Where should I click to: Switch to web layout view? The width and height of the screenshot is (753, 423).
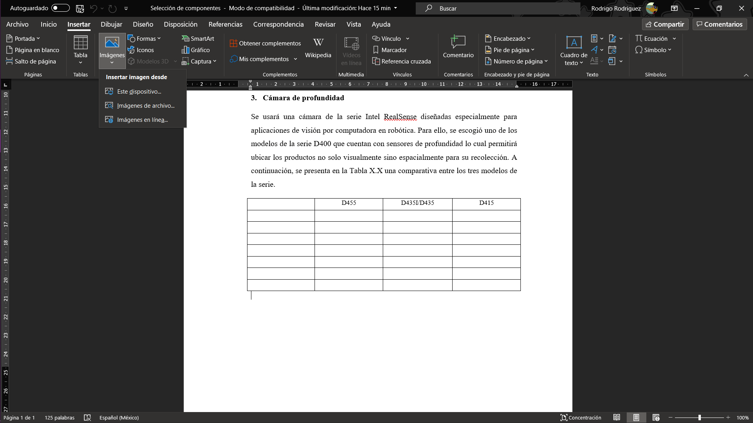(656, 418)
